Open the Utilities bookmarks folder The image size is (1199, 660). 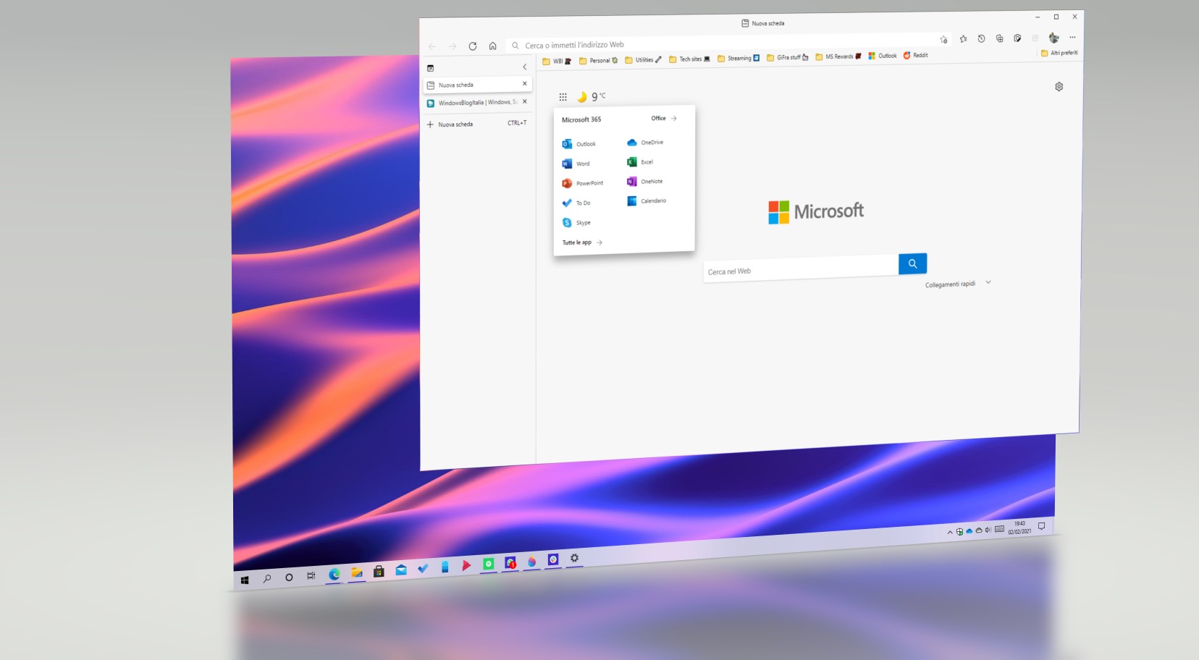coord(644,60)
